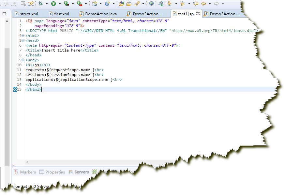Click the horizontal scrollbar left arrow
Viewport: 284px width, 195px height.
(x=27, y=162)
